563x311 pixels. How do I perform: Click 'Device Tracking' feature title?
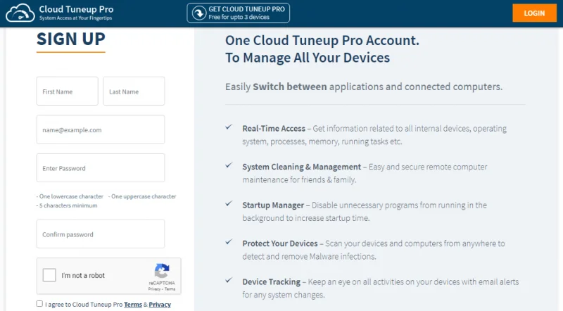pyautogui.click(x=272, y=282)
